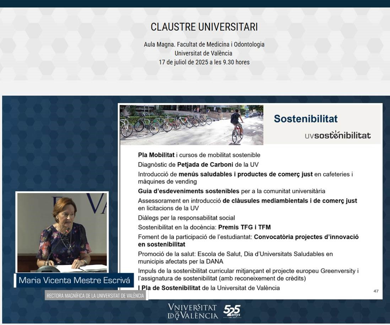The height and width of the screenshot is (325, 390).
Task: Click the slide number 47
Action: pyautogui.click(x=376, y=291)
